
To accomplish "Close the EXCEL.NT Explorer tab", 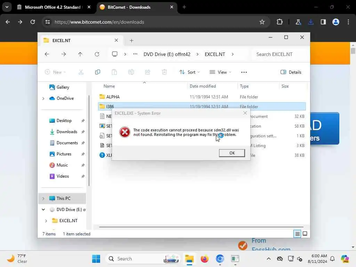I will coord(116,40).
